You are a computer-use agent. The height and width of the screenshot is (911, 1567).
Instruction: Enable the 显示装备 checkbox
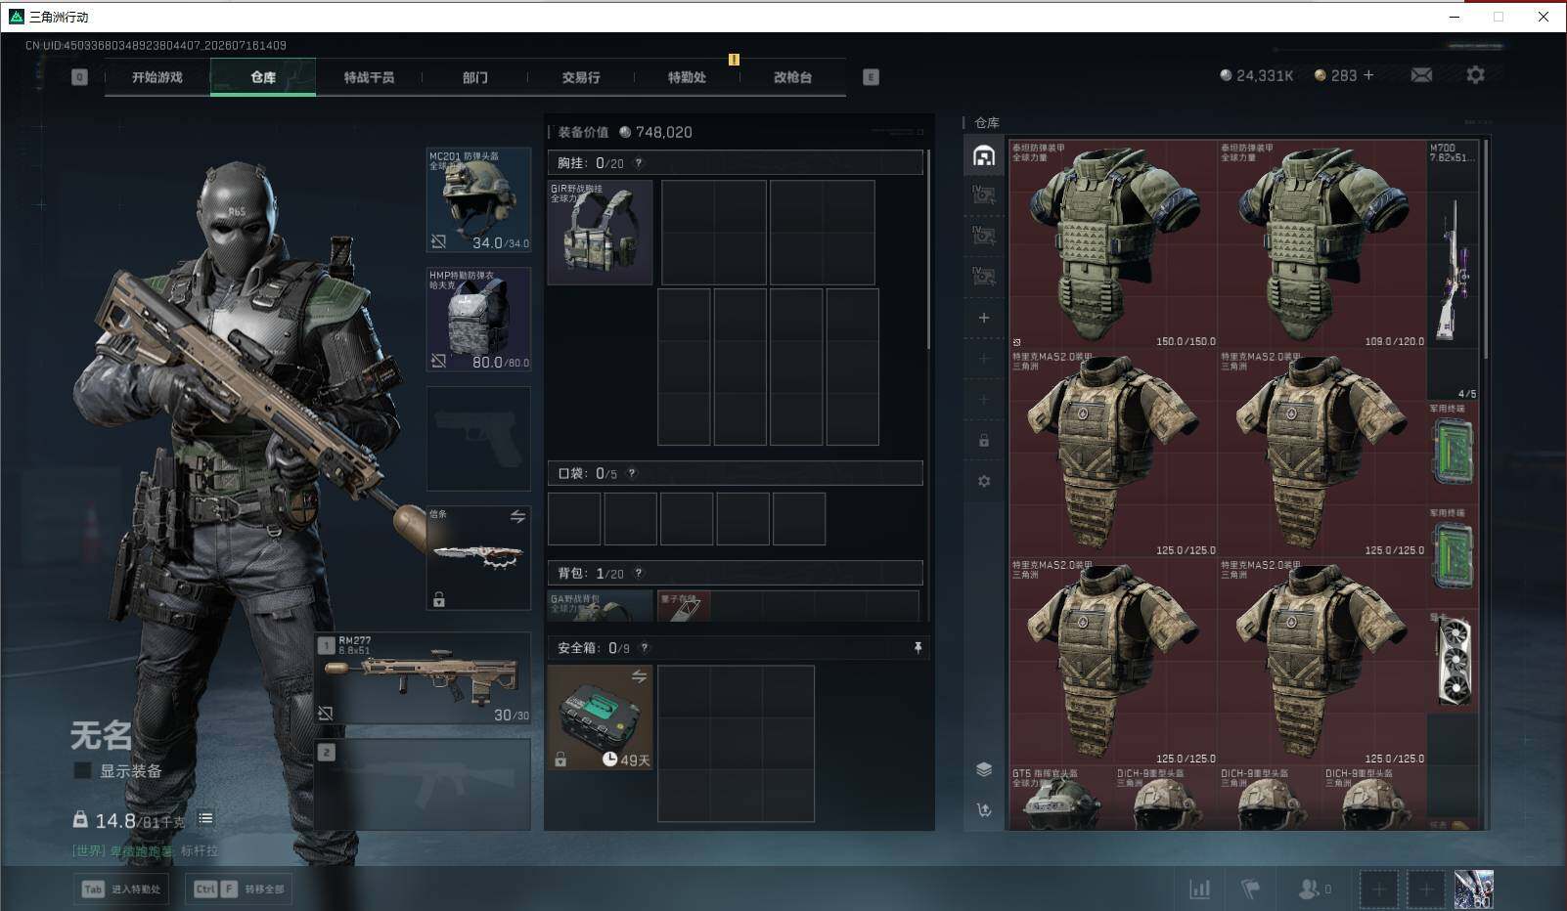coord(84,771)
